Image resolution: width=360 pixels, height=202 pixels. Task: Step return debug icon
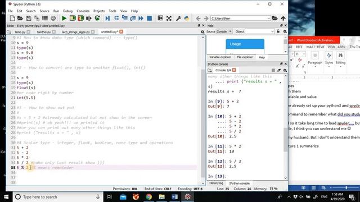coord(133,19)
